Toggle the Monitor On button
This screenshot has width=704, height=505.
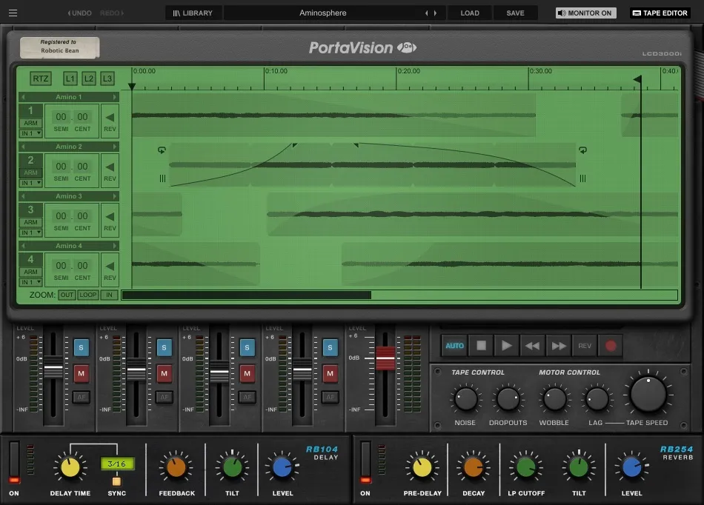click(x=585, y=13)
